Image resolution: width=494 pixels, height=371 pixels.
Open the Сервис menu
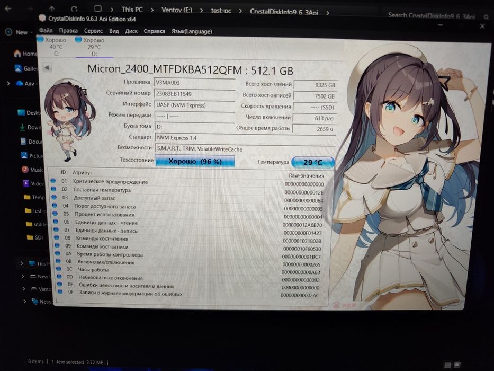click(x=93, y=31)
